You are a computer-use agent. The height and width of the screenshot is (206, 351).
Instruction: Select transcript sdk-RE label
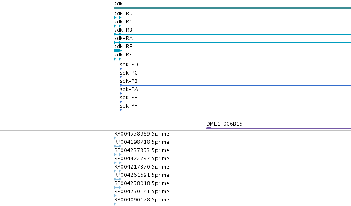(123, 47)
